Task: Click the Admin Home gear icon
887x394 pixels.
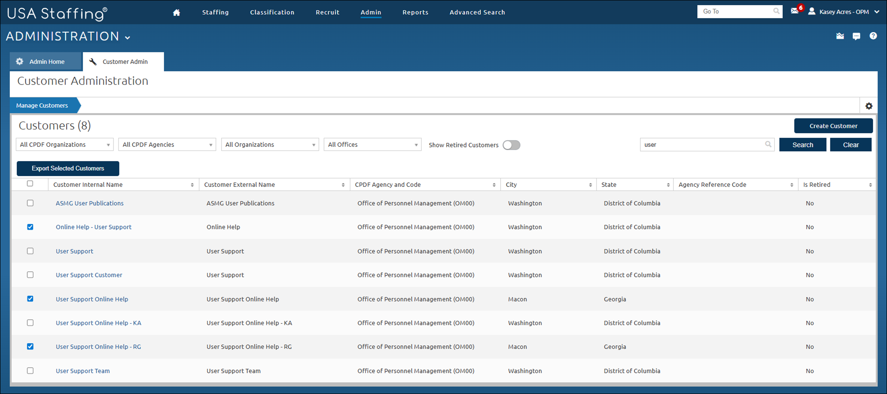Action: coord(20,61)
